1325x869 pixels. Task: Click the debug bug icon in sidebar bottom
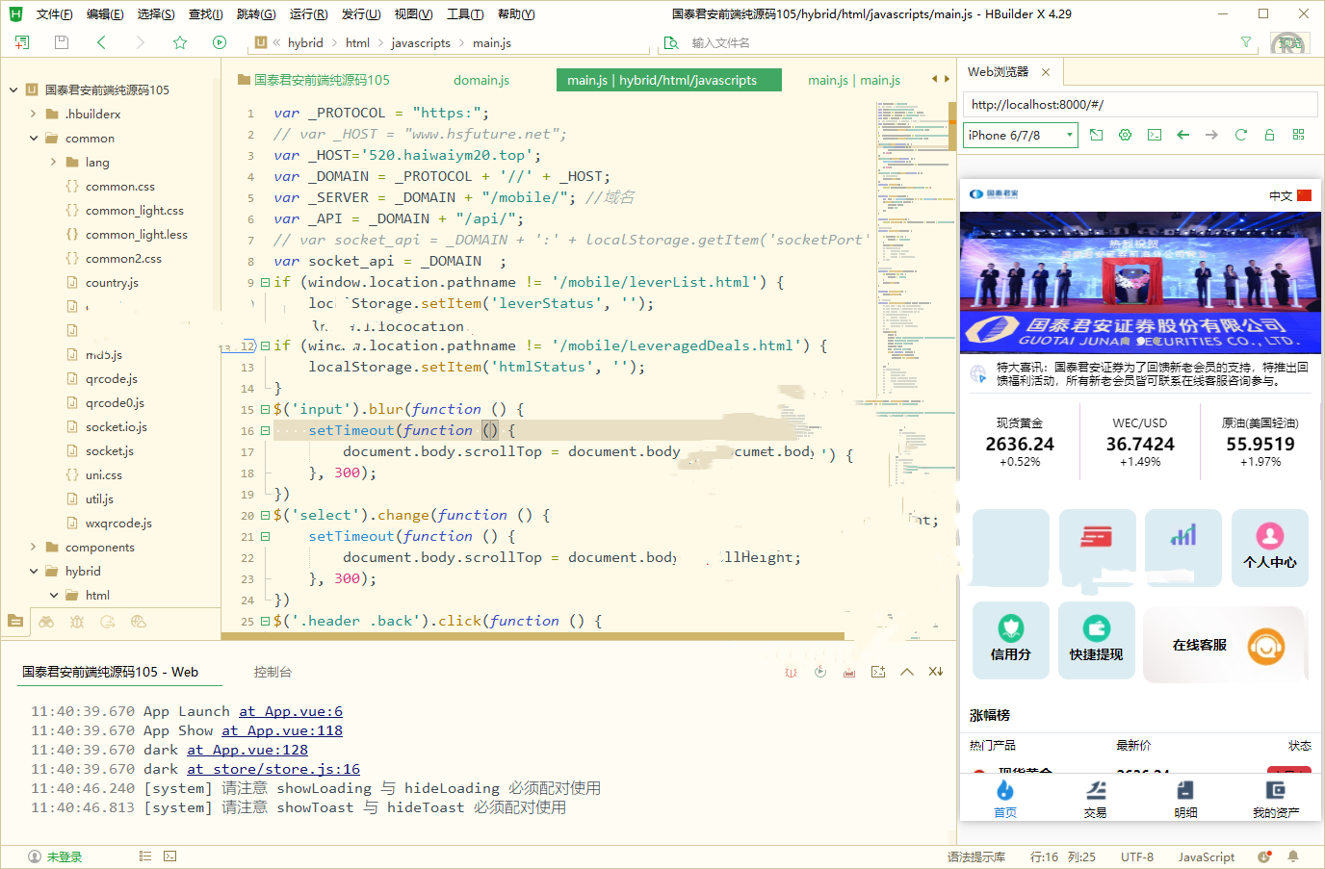(x=77, y=622)
